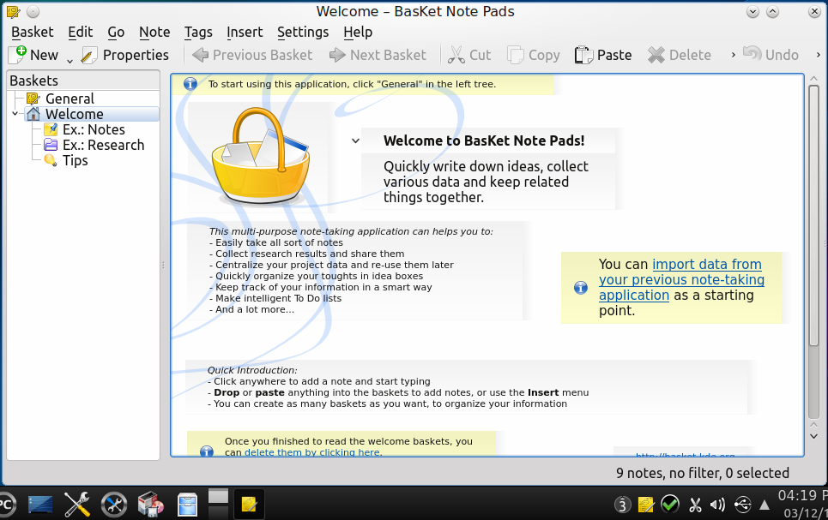The width and height of the screenshot is (828, 520).
Task: Click the desktop monitor icon in taskbar
Action: tap(40, 505)
